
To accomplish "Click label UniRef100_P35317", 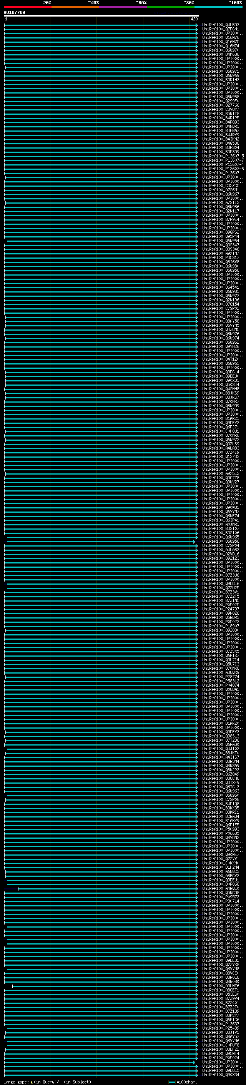I will [x=221, y=258].
